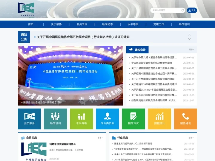Screen dimensions: 215x161
Task: Show previous notice with the up chevron
Action: point(190,35)
